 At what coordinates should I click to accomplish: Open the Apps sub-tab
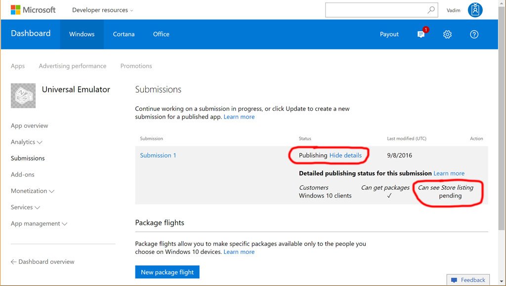point(18,66)
